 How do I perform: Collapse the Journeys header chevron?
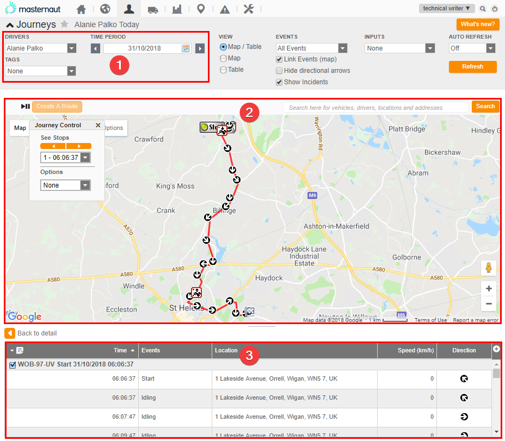click(10, 25)
